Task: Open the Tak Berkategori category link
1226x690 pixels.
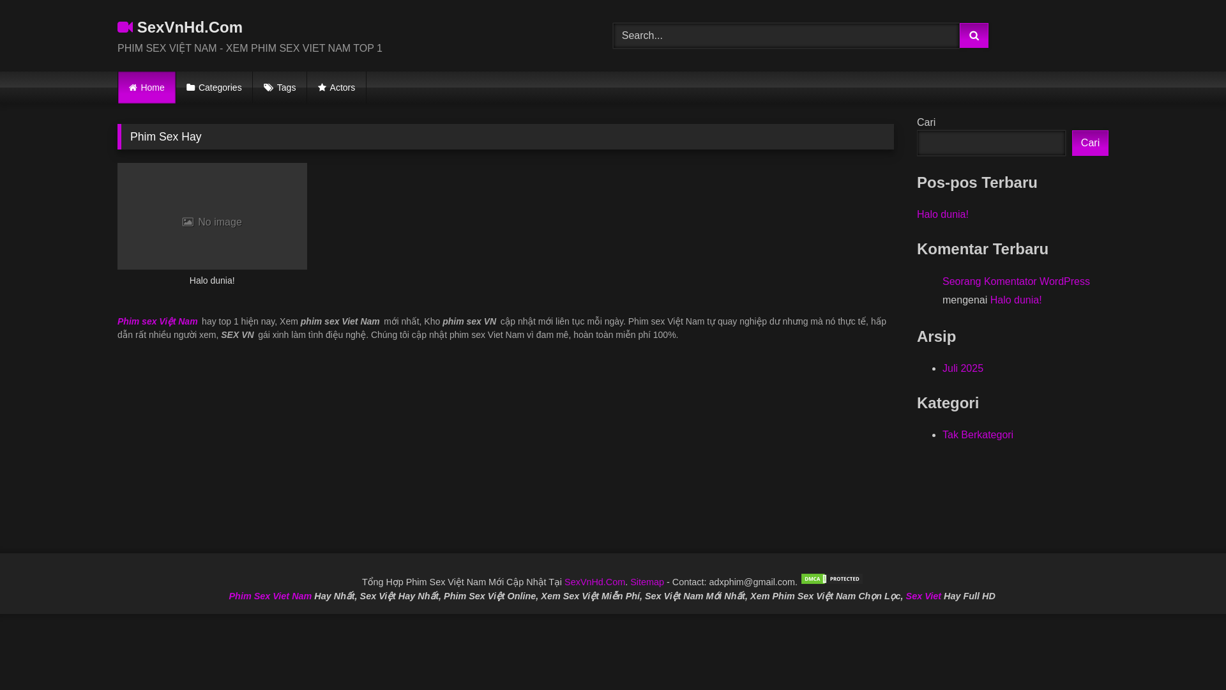Action: pyautogui.click(x=978, y=435)
